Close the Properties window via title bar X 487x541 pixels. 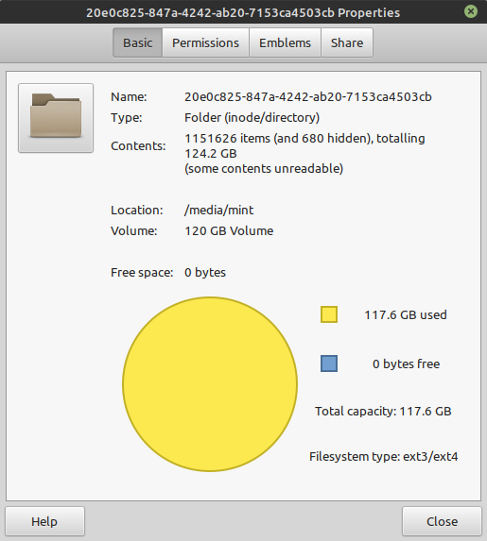point(470,11)
